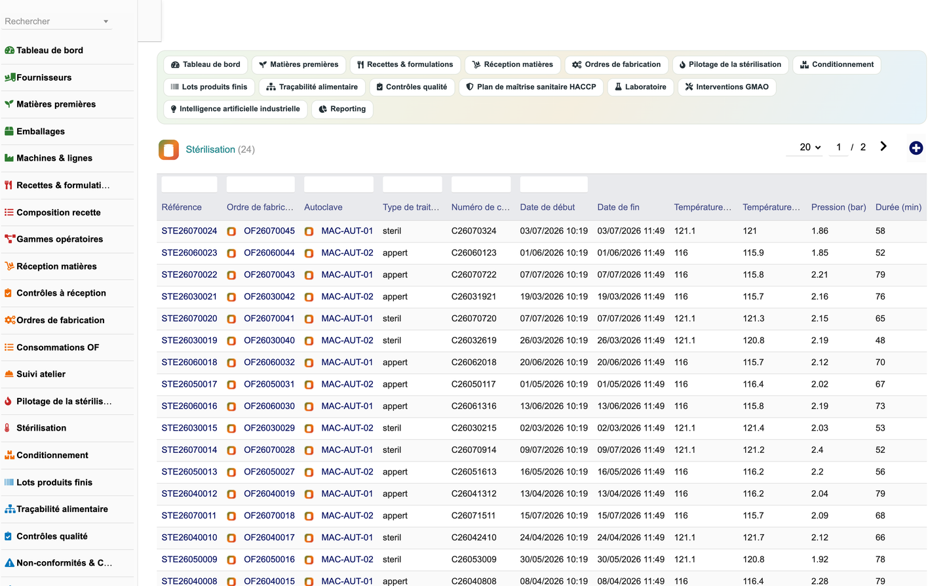Open order link OF26030042
The image size is (947, 586).
[x=269, y=297]
